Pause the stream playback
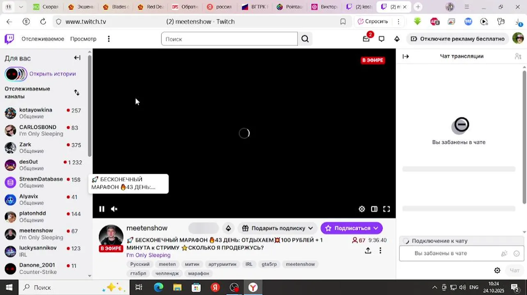527x295 pixels. coord(102,209)
